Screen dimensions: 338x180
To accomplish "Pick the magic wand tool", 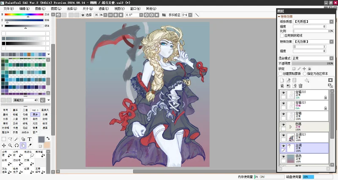I will click(16, 139).
